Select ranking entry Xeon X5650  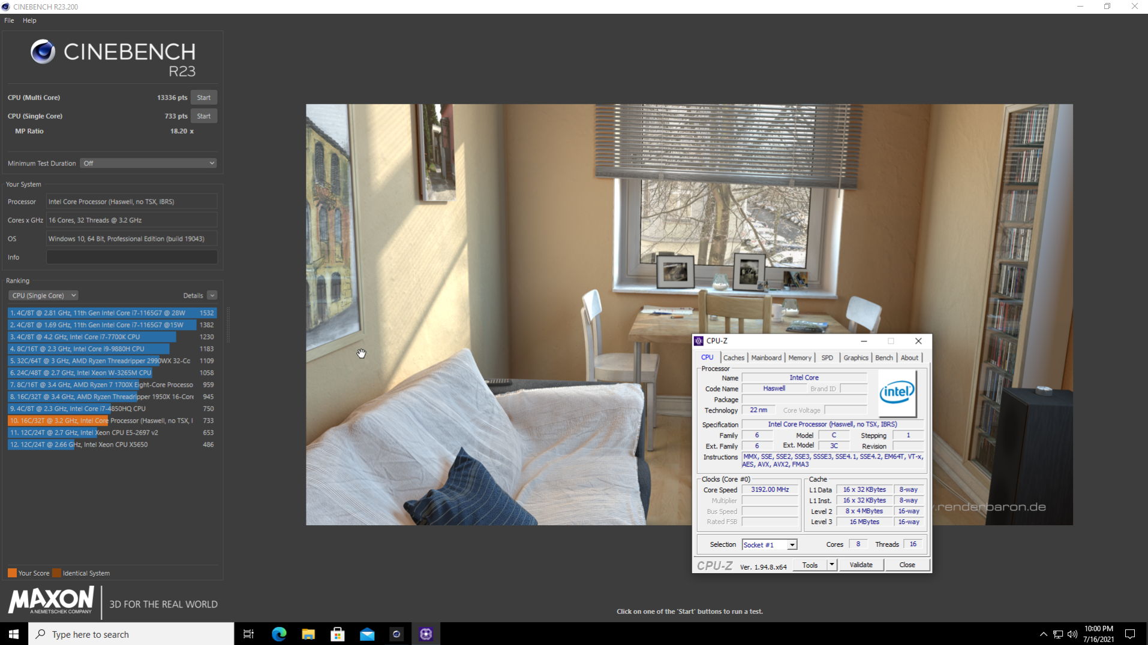point(112,445)
